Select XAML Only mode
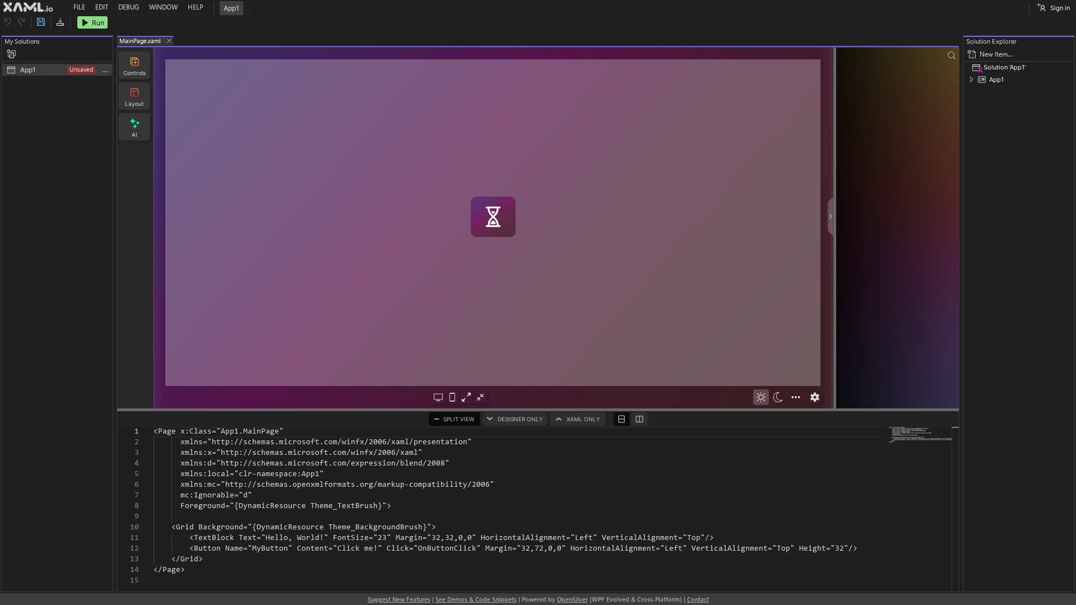Viewport: 1076px width, 605px height. [x=577, y=419]
